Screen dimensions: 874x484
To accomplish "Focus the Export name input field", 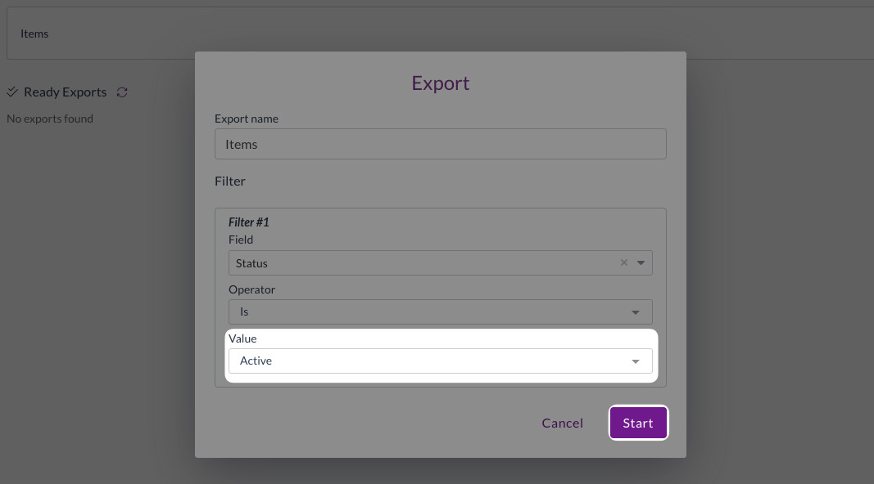I will tap(440, 144).
